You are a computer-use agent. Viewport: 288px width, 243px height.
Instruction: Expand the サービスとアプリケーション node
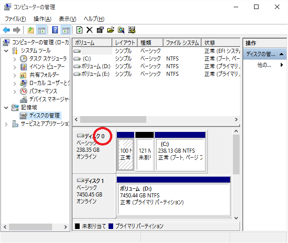pyautogui.click(x=6, y=124)
